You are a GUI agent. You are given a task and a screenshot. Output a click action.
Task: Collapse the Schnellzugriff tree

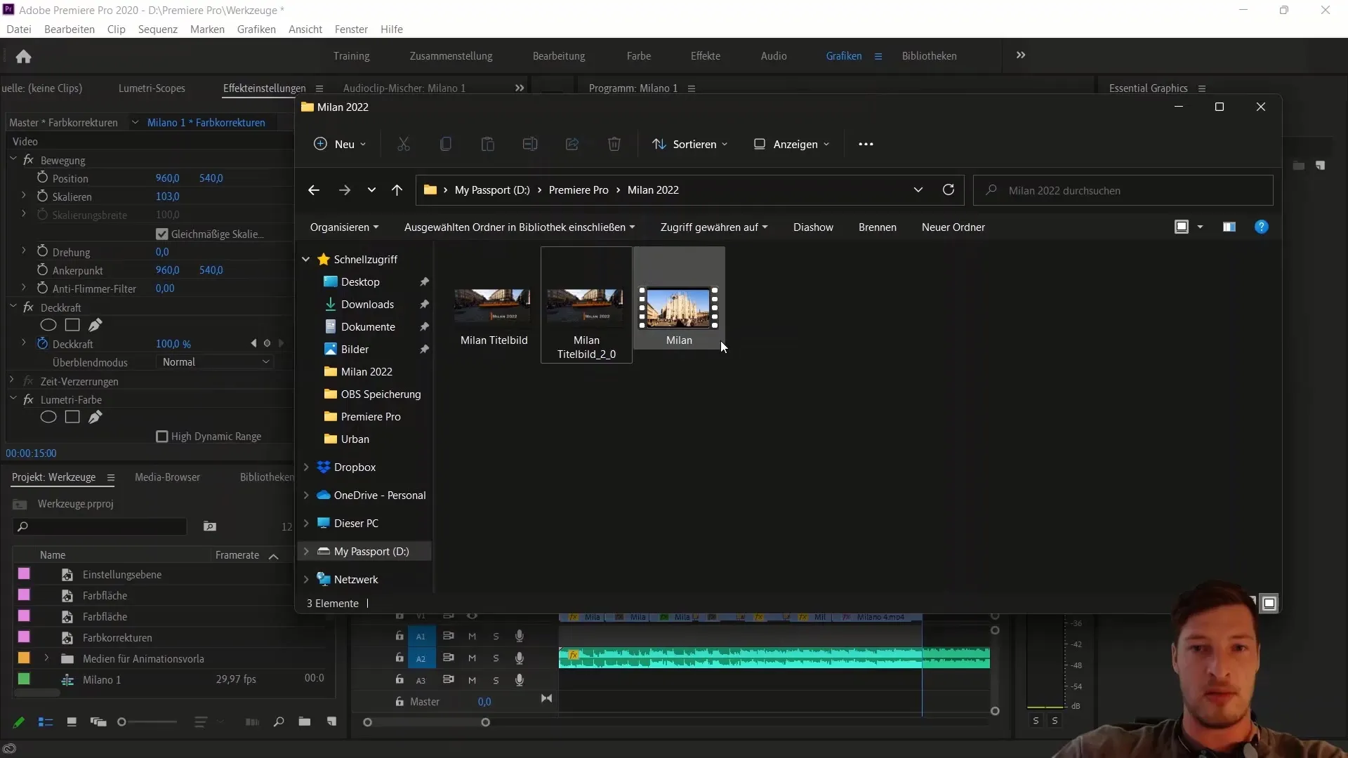point(306,260)
